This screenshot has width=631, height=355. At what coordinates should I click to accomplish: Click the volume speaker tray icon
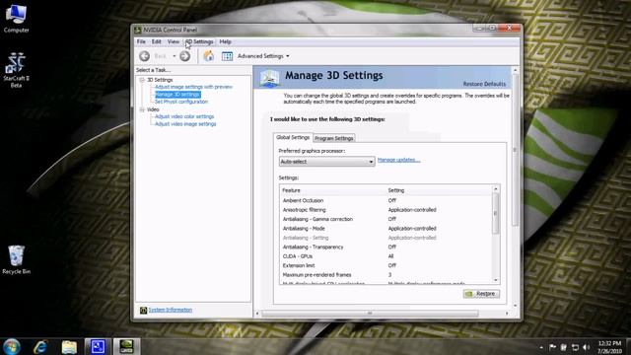(x=587, y=347)
